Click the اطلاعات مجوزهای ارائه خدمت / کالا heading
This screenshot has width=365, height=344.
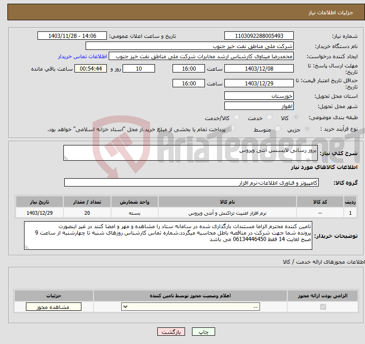pyautogui.click(x=323, y=262)
